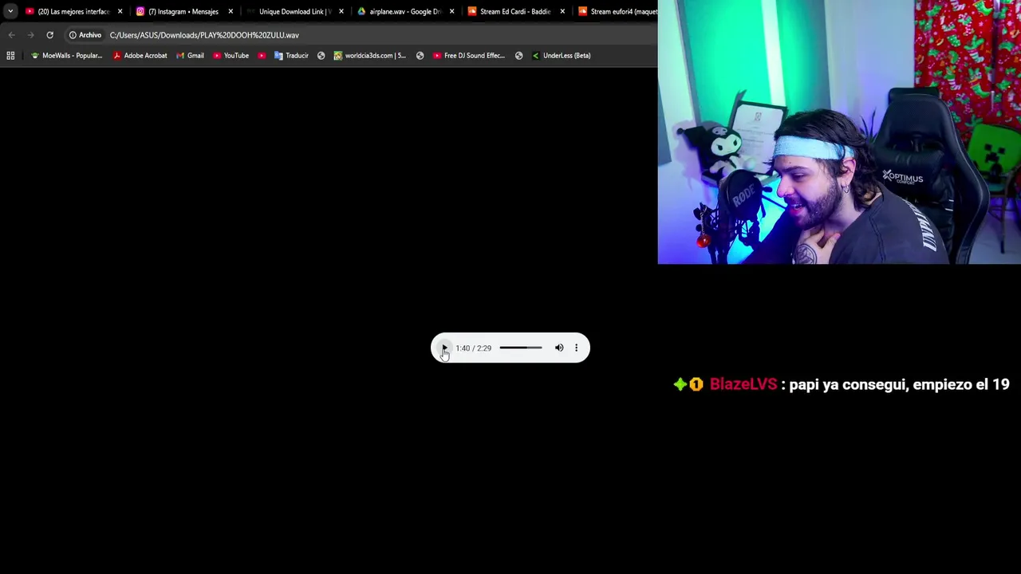Seek within the audio progress bar
The width and height of the screenshot is (1021, 574).
coord(521,348)
